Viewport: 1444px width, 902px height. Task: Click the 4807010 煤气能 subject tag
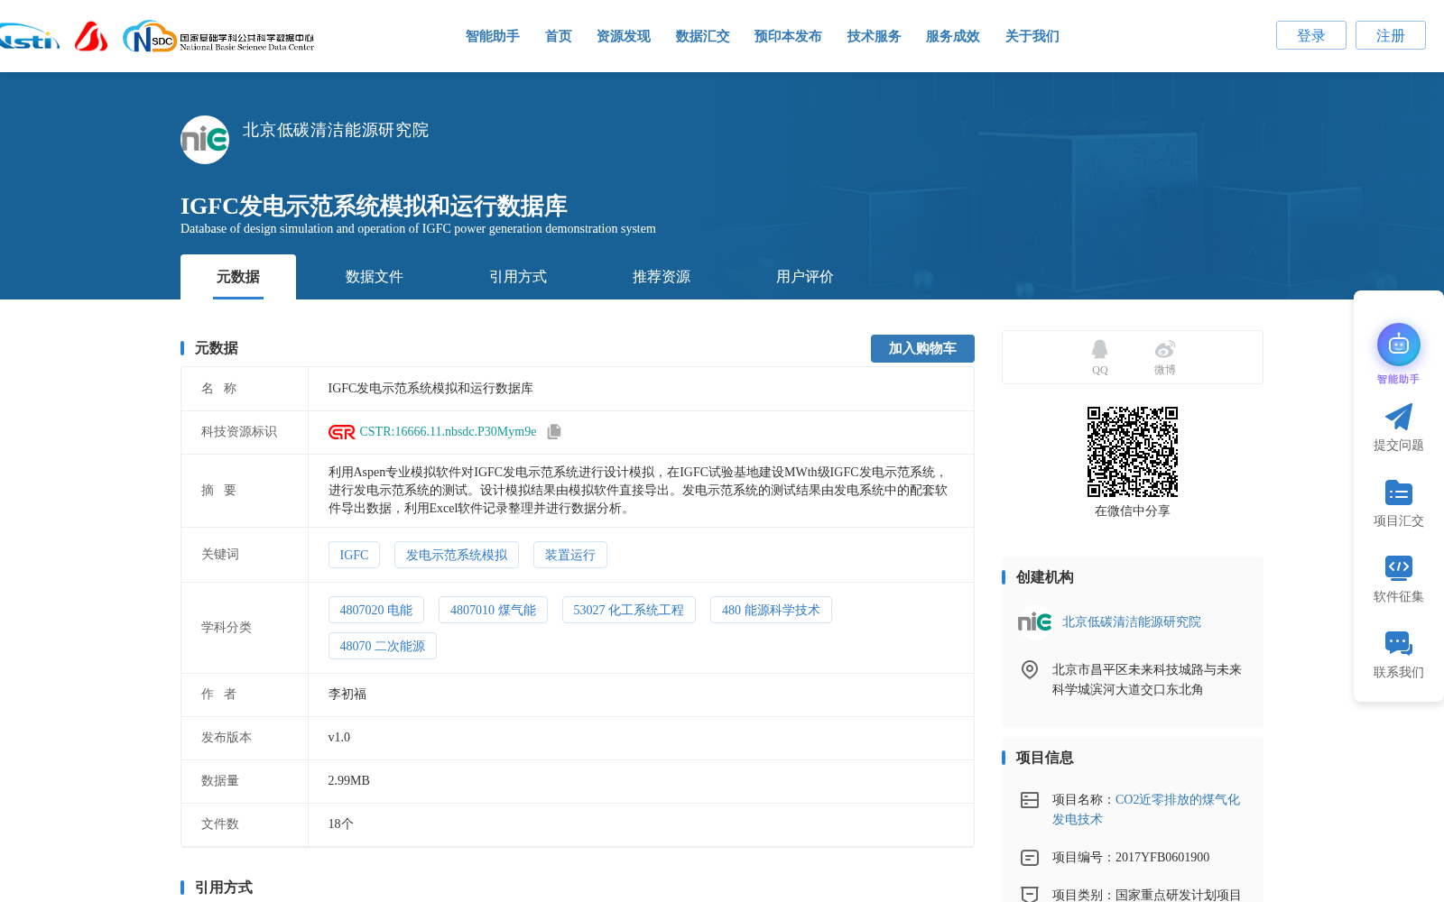coord(493,610)
